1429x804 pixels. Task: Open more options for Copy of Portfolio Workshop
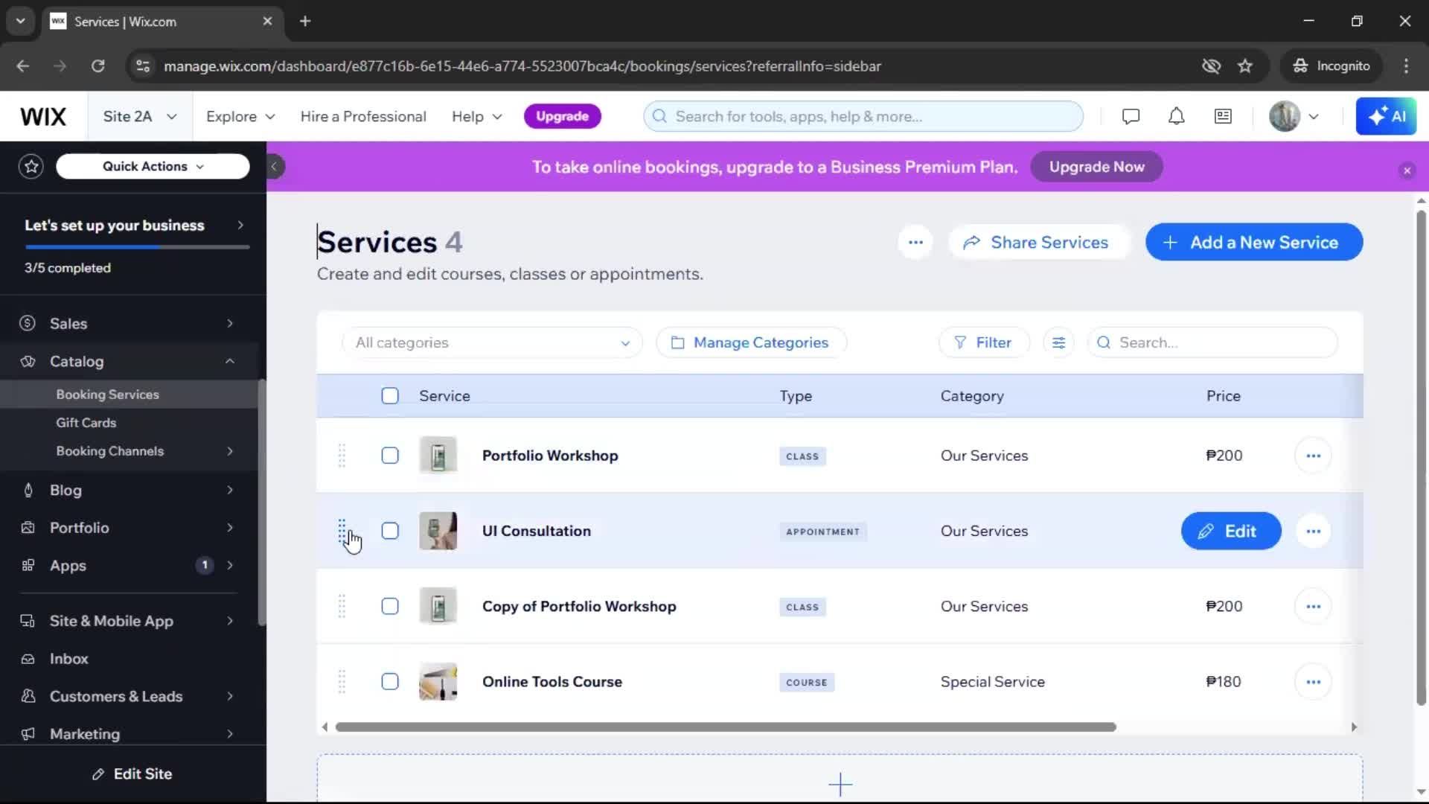1313,607
